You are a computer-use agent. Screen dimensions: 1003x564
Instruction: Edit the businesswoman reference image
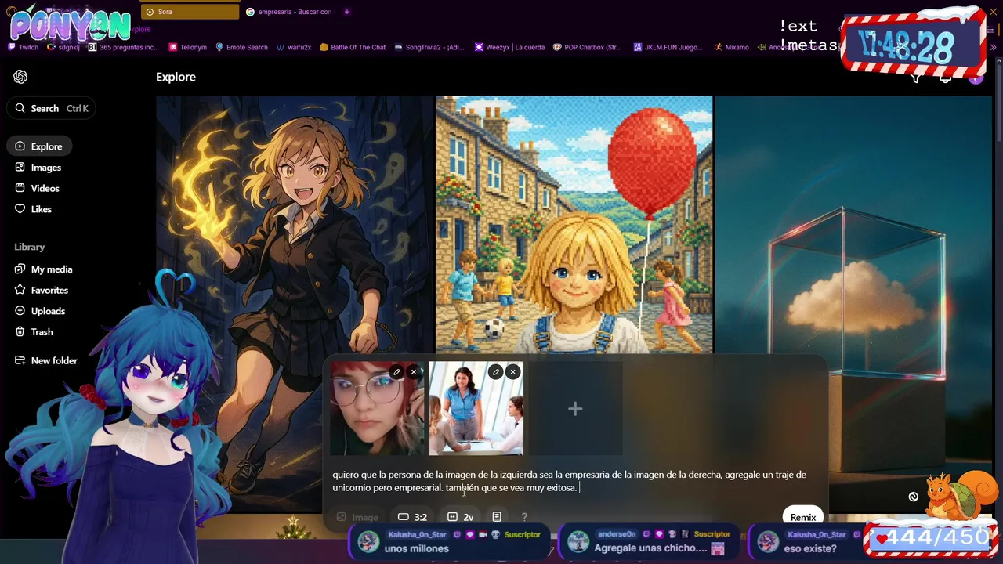(x=495, y=372)
